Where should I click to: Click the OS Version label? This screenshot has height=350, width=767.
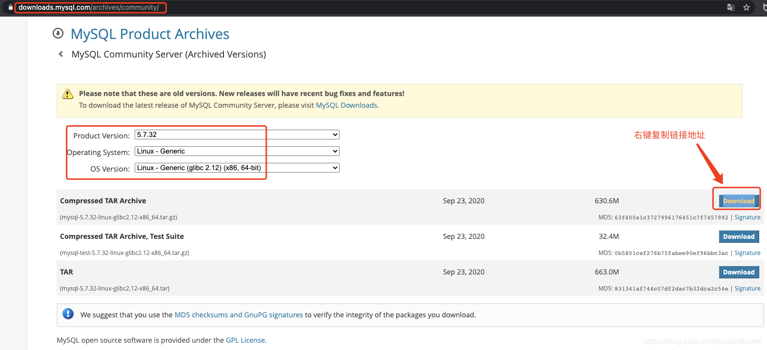110,169
